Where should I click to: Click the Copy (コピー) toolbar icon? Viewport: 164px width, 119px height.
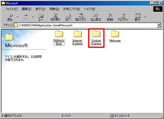[x=68, y=16]
